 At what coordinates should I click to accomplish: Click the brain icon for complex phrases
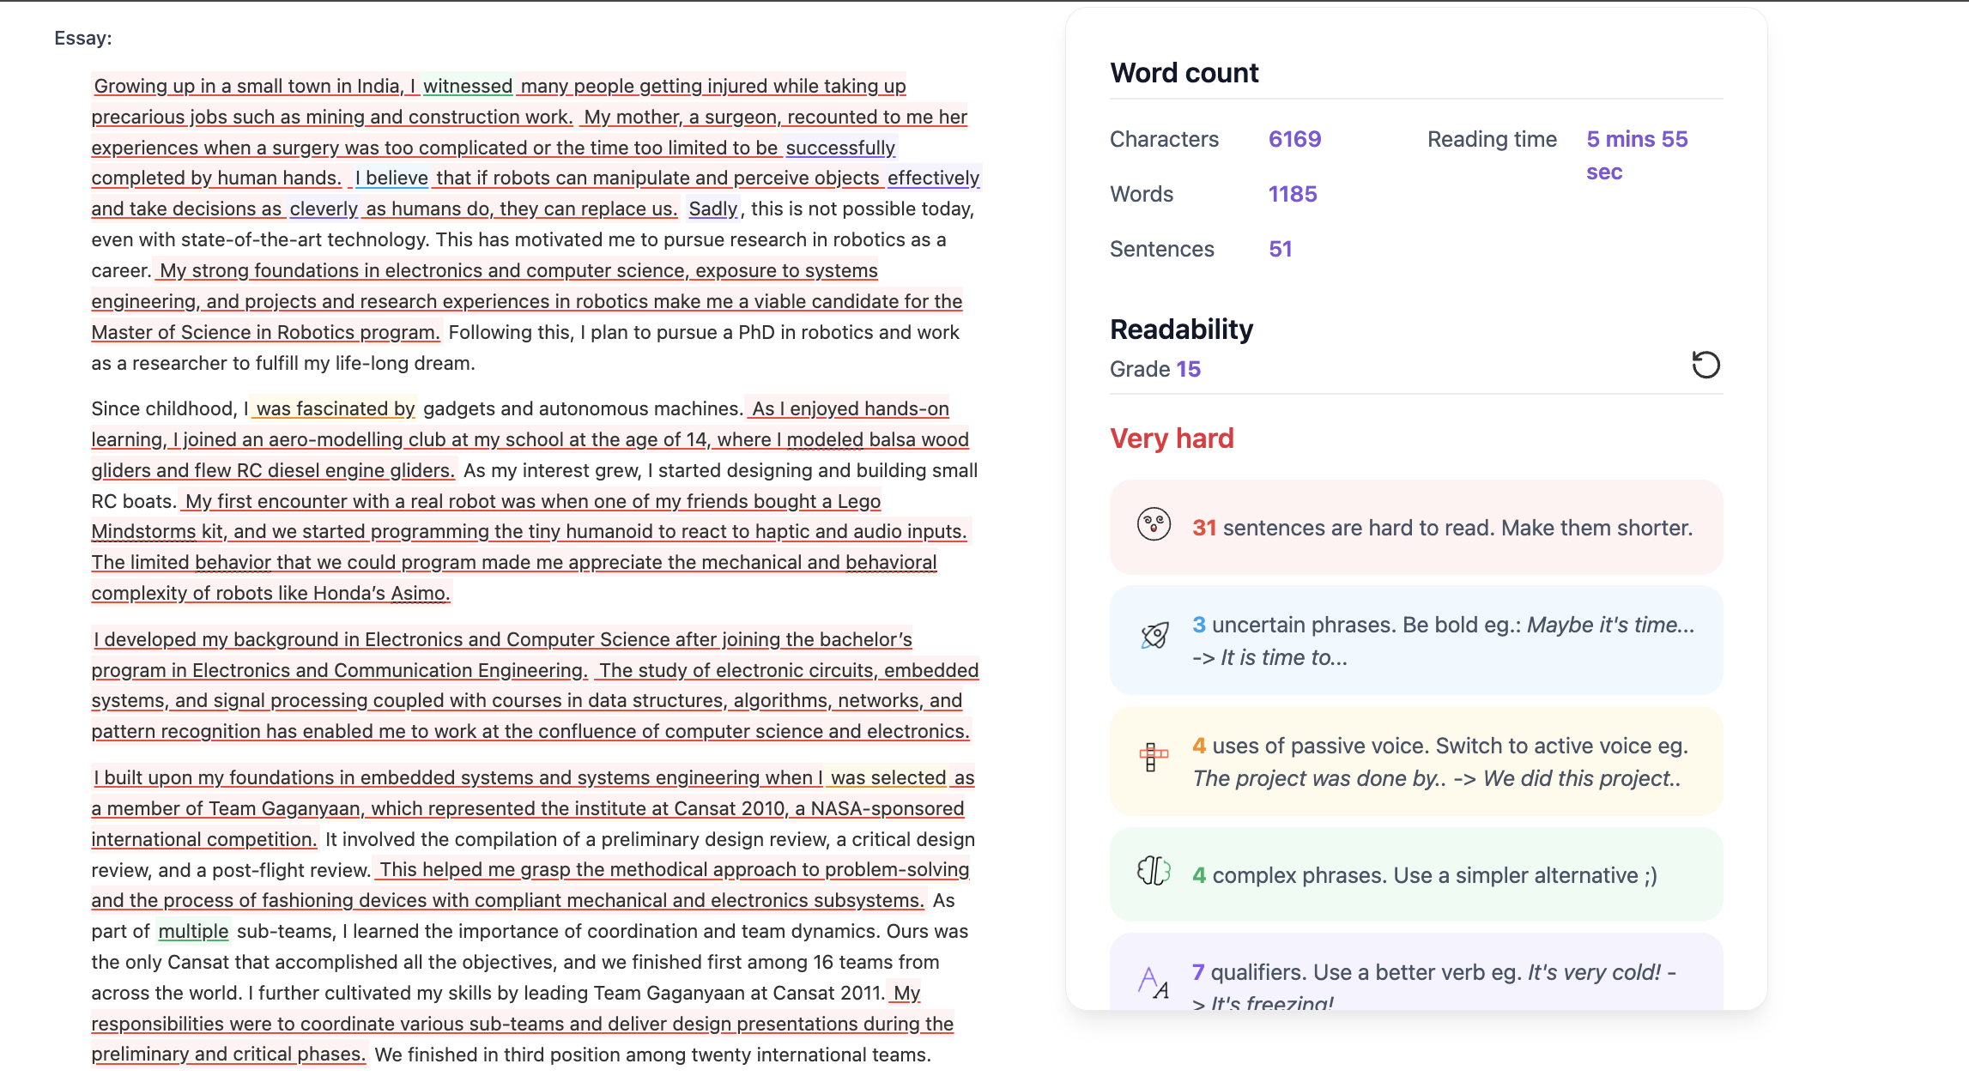1154,871
